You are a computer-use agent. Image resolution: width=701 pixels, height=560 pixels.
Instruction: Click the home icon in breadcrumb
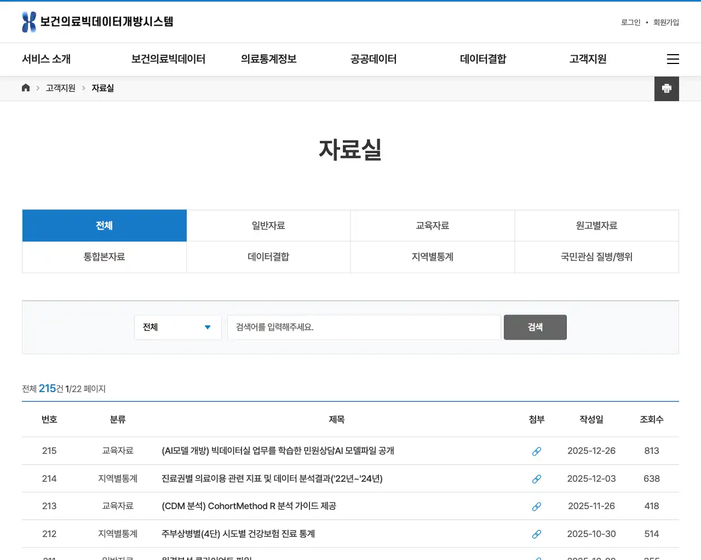(x=26, y=88)
